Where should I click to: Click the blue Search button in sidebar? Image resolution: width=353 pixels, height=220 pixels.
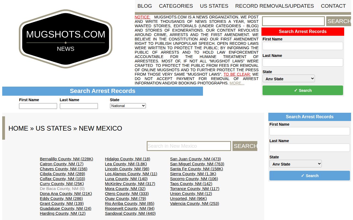tap(309, 176)
